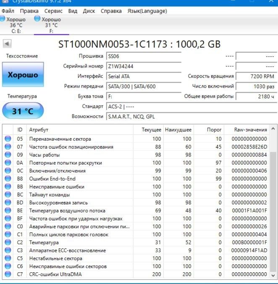Select the F: disk tab at 31 °C
The image size is (278, 284).
pyautogui.click(x=52, y=25)
